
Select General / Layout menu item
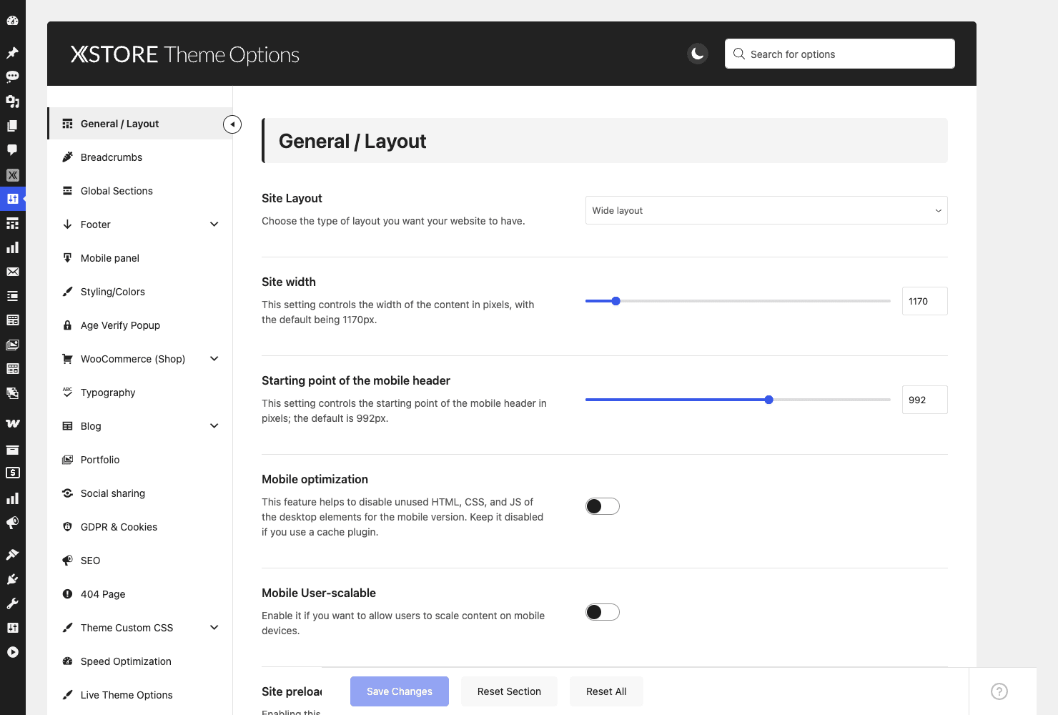(x=140, y=124)
